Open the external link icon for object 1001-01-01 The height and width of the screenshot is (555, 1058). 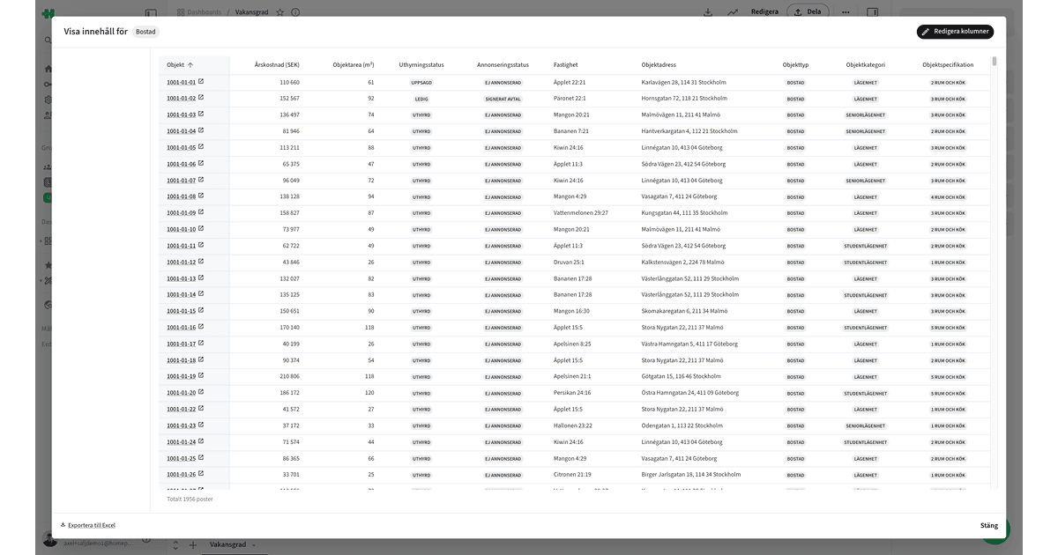coord(200,81)
